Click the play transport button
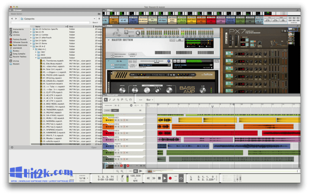Image resolution: width=309 pixels, height=195 pixels. [165, 178]
